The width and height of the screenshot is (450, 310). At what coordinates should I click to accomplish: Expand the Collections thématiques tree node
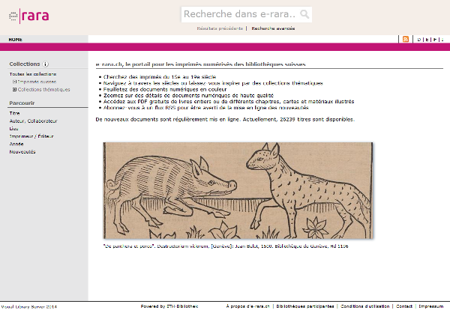click(x=14, y=89)
